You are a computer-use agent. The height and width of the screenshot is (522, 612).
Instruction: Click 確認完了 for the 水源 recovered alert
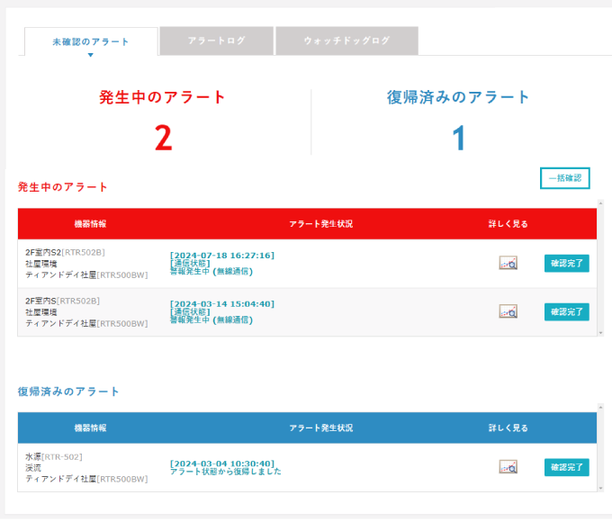tap(566, 467)
